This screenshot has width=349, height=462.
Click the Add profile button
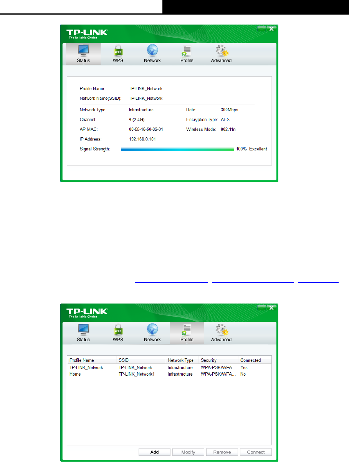pyautogui.click(x=155, y=452)
